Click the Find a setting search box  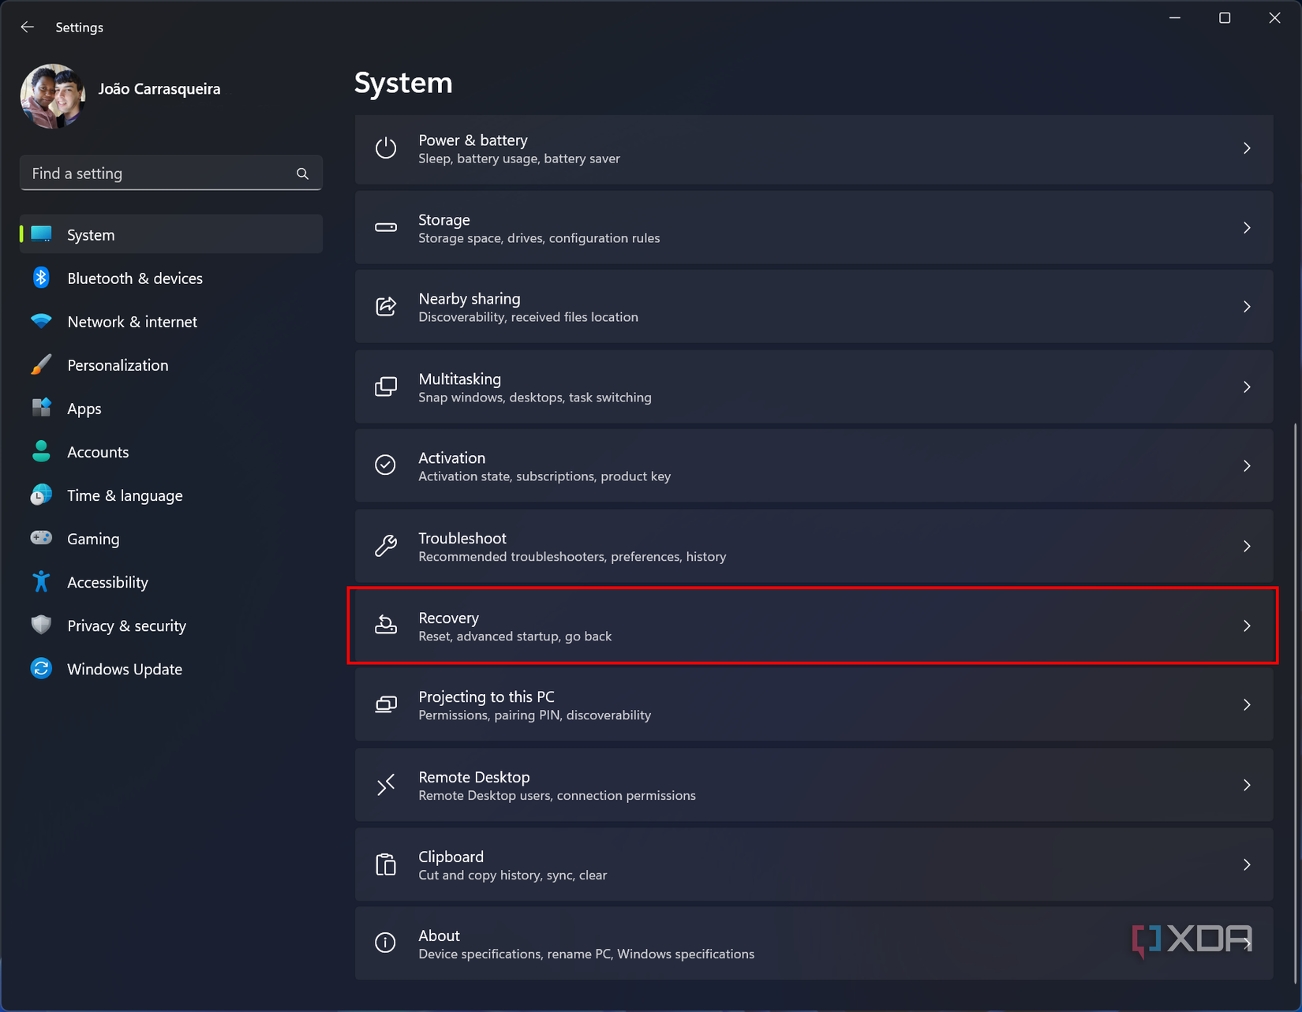coord(171,173)
